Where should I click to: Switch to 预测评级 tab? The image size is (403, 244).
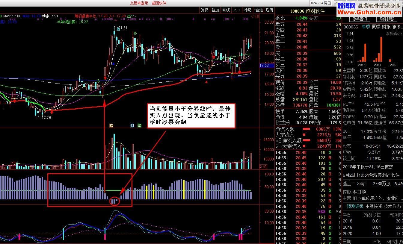click(x=355, y=206)
